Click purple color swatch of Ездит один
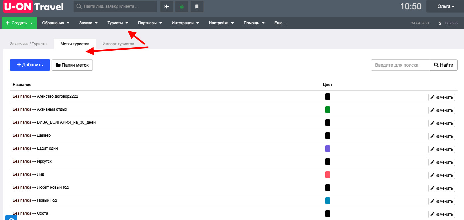 click(328, 149)
